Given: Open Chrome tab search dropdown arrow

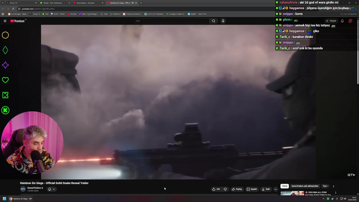Looking at the screenshot, I should (2, 3).
